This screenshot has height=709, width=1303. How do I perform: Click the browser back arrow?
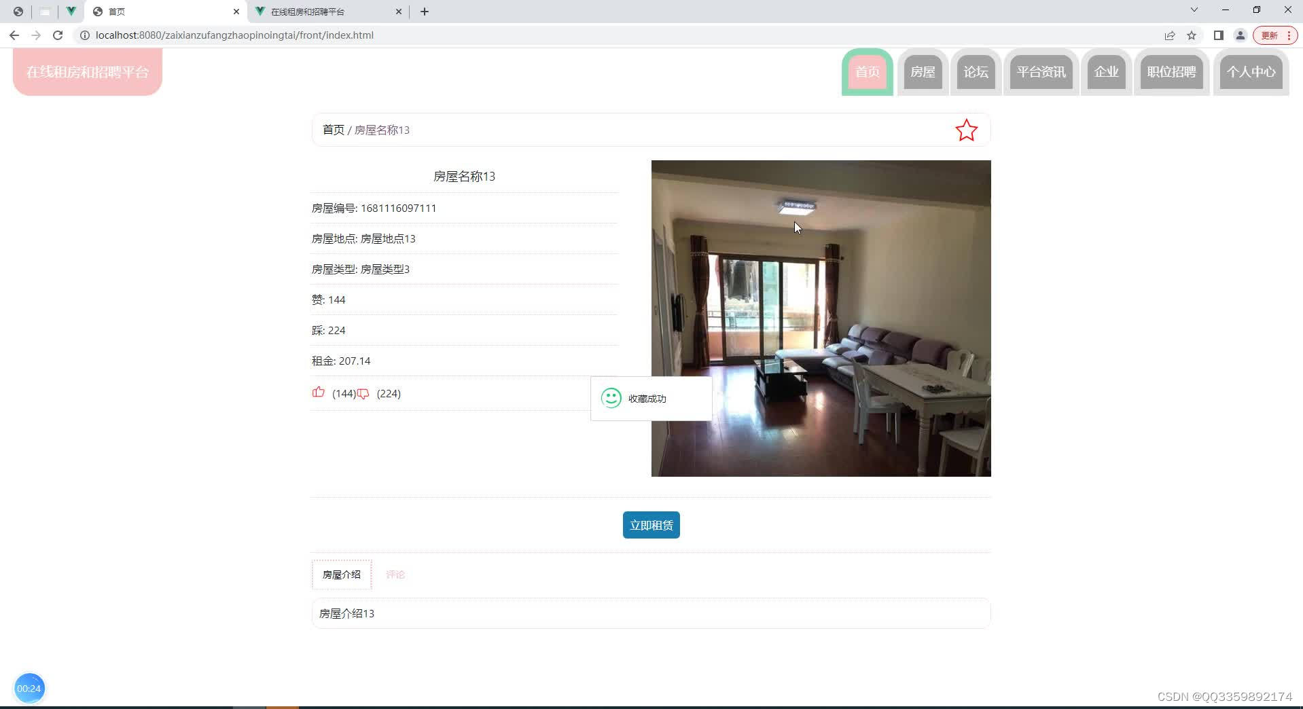[x=14, y=35]
